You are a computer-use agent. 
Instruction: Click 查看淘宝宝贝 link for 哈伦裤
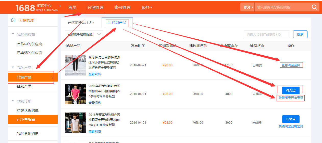tap(291, 65)
